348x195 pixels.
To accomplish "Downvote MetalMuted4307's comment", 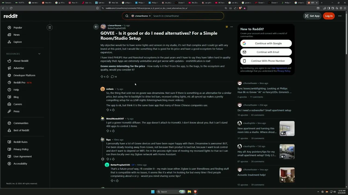I will [x=113, y=131].
